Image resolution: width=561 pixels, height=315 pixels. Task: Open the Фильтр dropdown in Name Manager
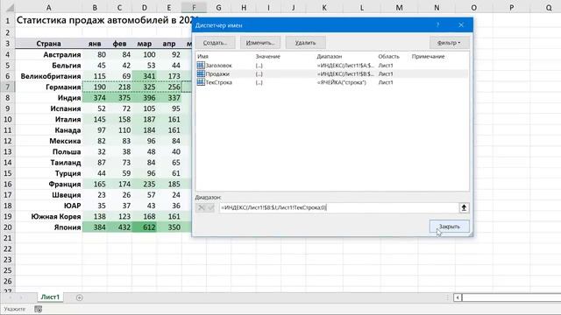[x=450, y=43]
